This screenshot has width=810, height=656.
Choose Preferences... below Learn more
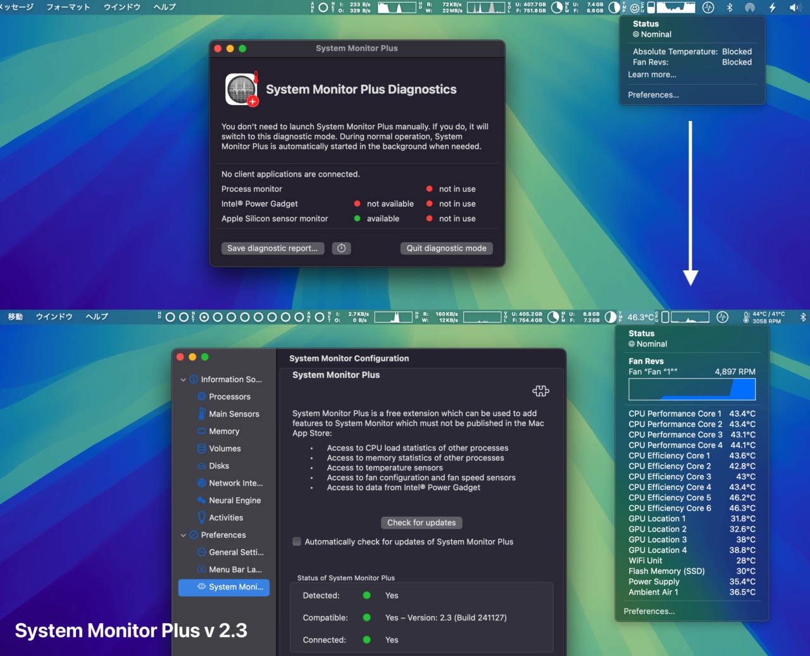click(653, 95)
